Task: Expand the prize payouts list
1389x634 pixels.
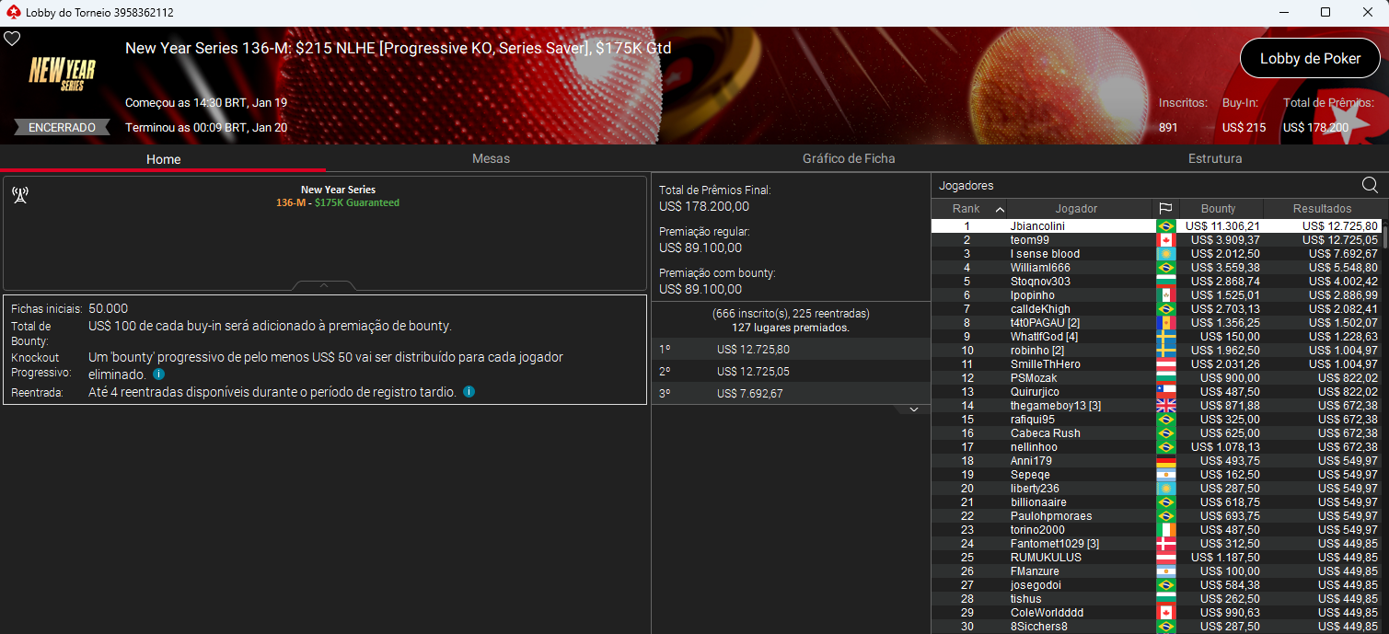Action: coord(913,409)
